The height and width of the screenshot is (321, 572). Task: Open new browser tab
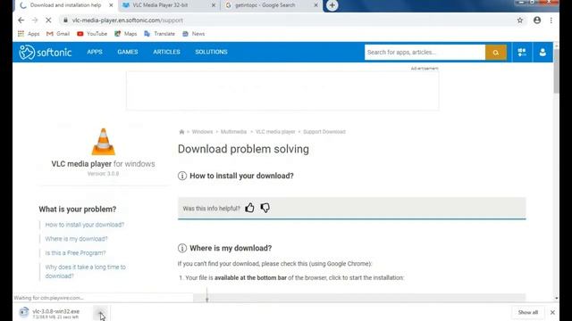pyautogui.click(x=332, y=5)
